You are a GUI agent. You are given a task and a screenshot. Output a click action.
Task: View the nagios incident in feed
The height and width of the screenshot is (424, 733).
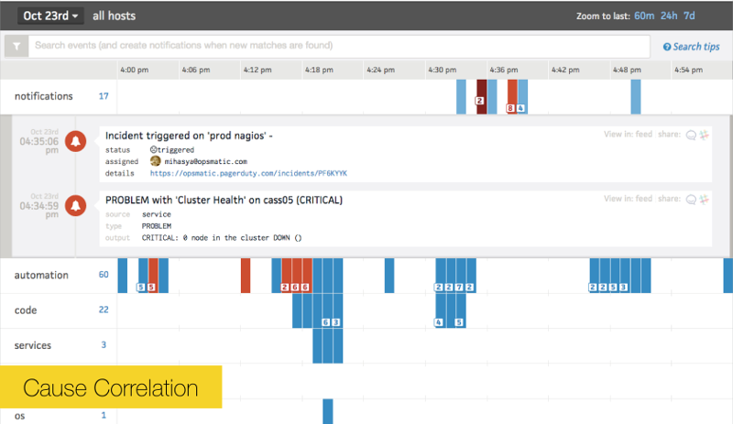[628, 135]
